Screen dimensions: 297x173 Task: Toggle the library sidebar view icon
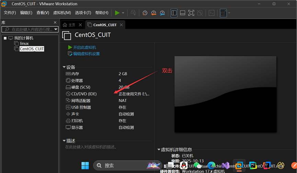(x=174, y=13)
